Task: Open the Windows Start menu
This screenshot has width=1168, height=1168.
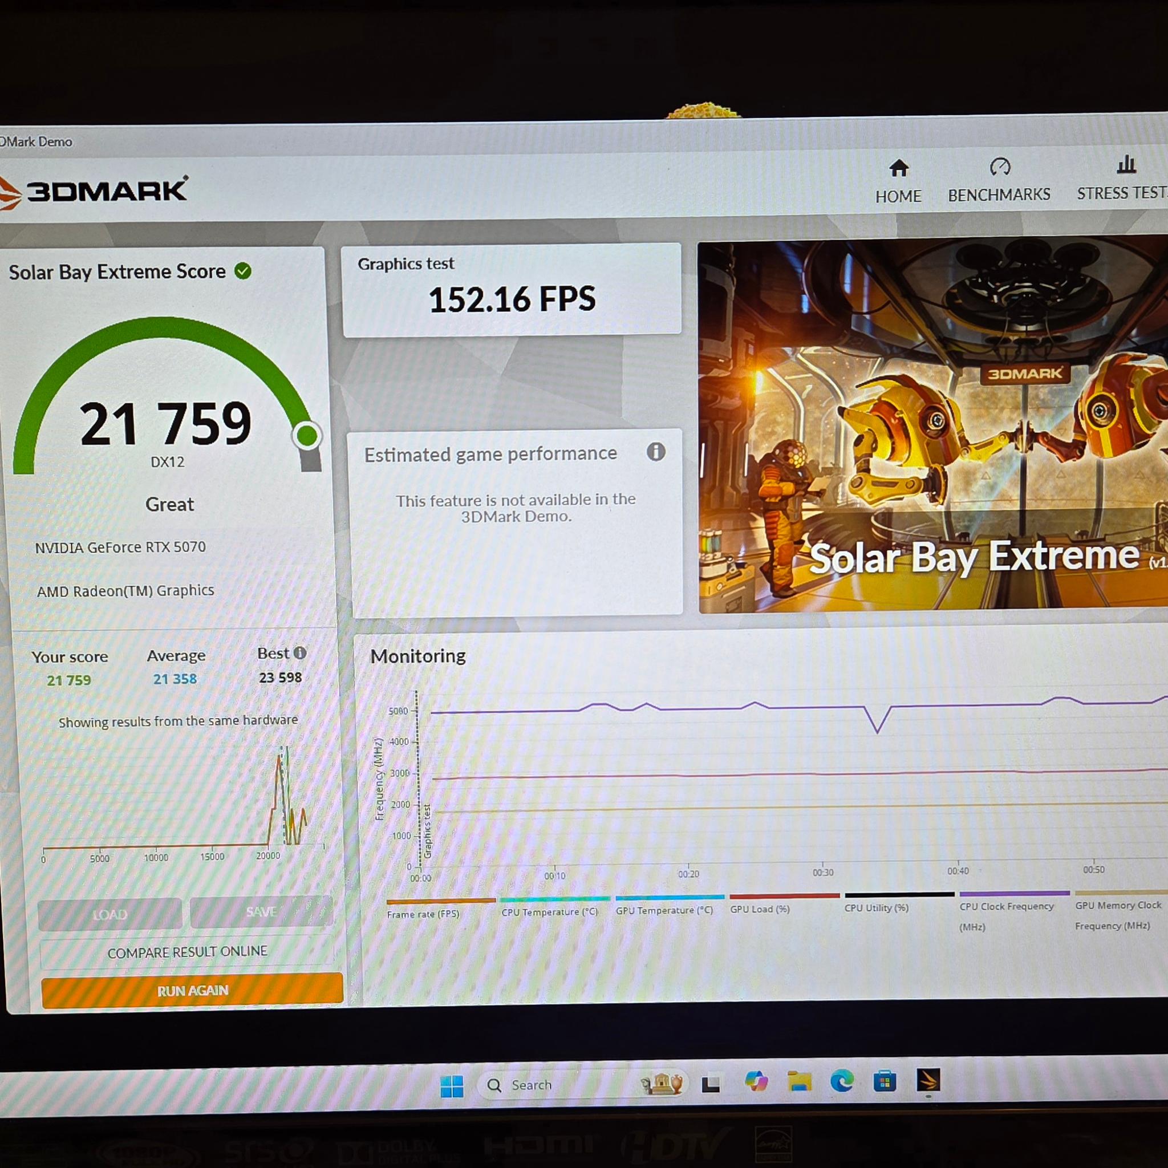Action: (452, 1086)
